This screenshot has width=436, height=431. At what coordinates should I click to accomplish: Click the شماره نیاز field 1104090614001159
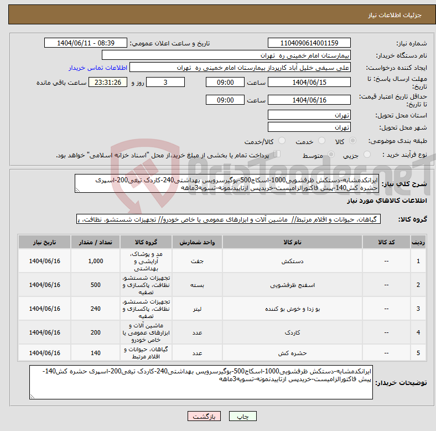tap(309, 43)
